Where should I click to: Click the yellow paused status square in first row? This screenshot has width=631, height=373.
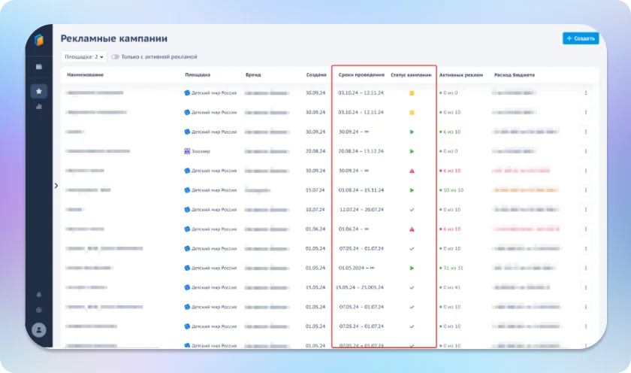[412, 93]
